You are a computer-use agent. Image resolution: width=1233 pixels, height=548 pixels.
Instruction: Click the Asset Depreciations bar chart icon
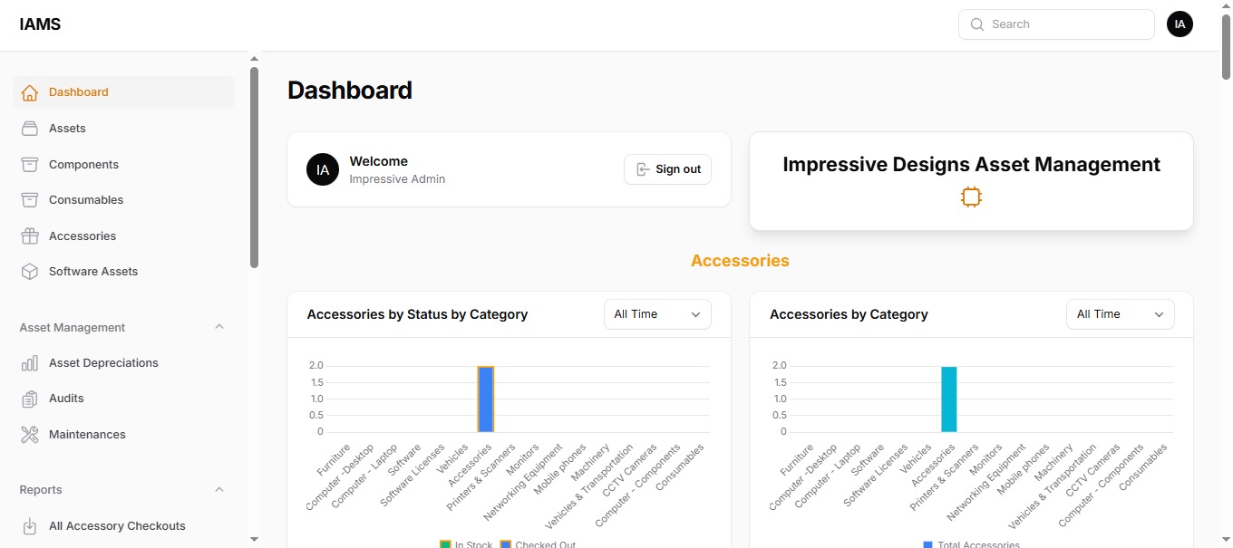click(x=30, y=363)
